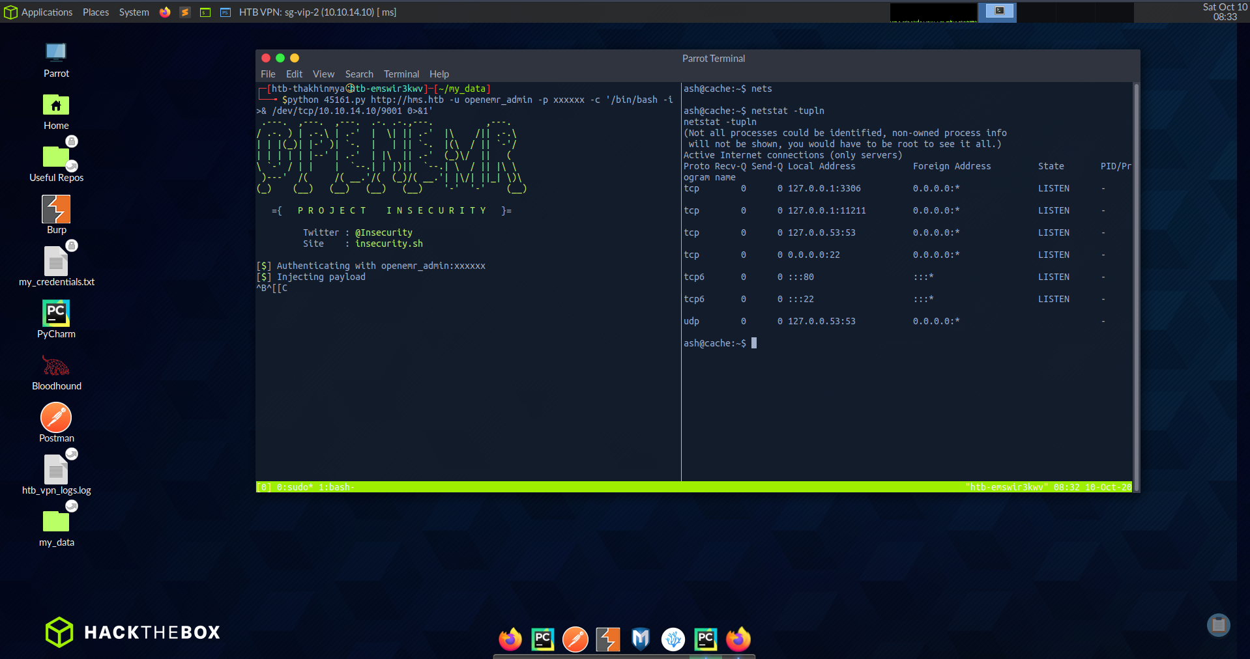Screen dimensions: 1250x659
Task: Click HTB VPN status text in panel
Action: coord(317,12)
